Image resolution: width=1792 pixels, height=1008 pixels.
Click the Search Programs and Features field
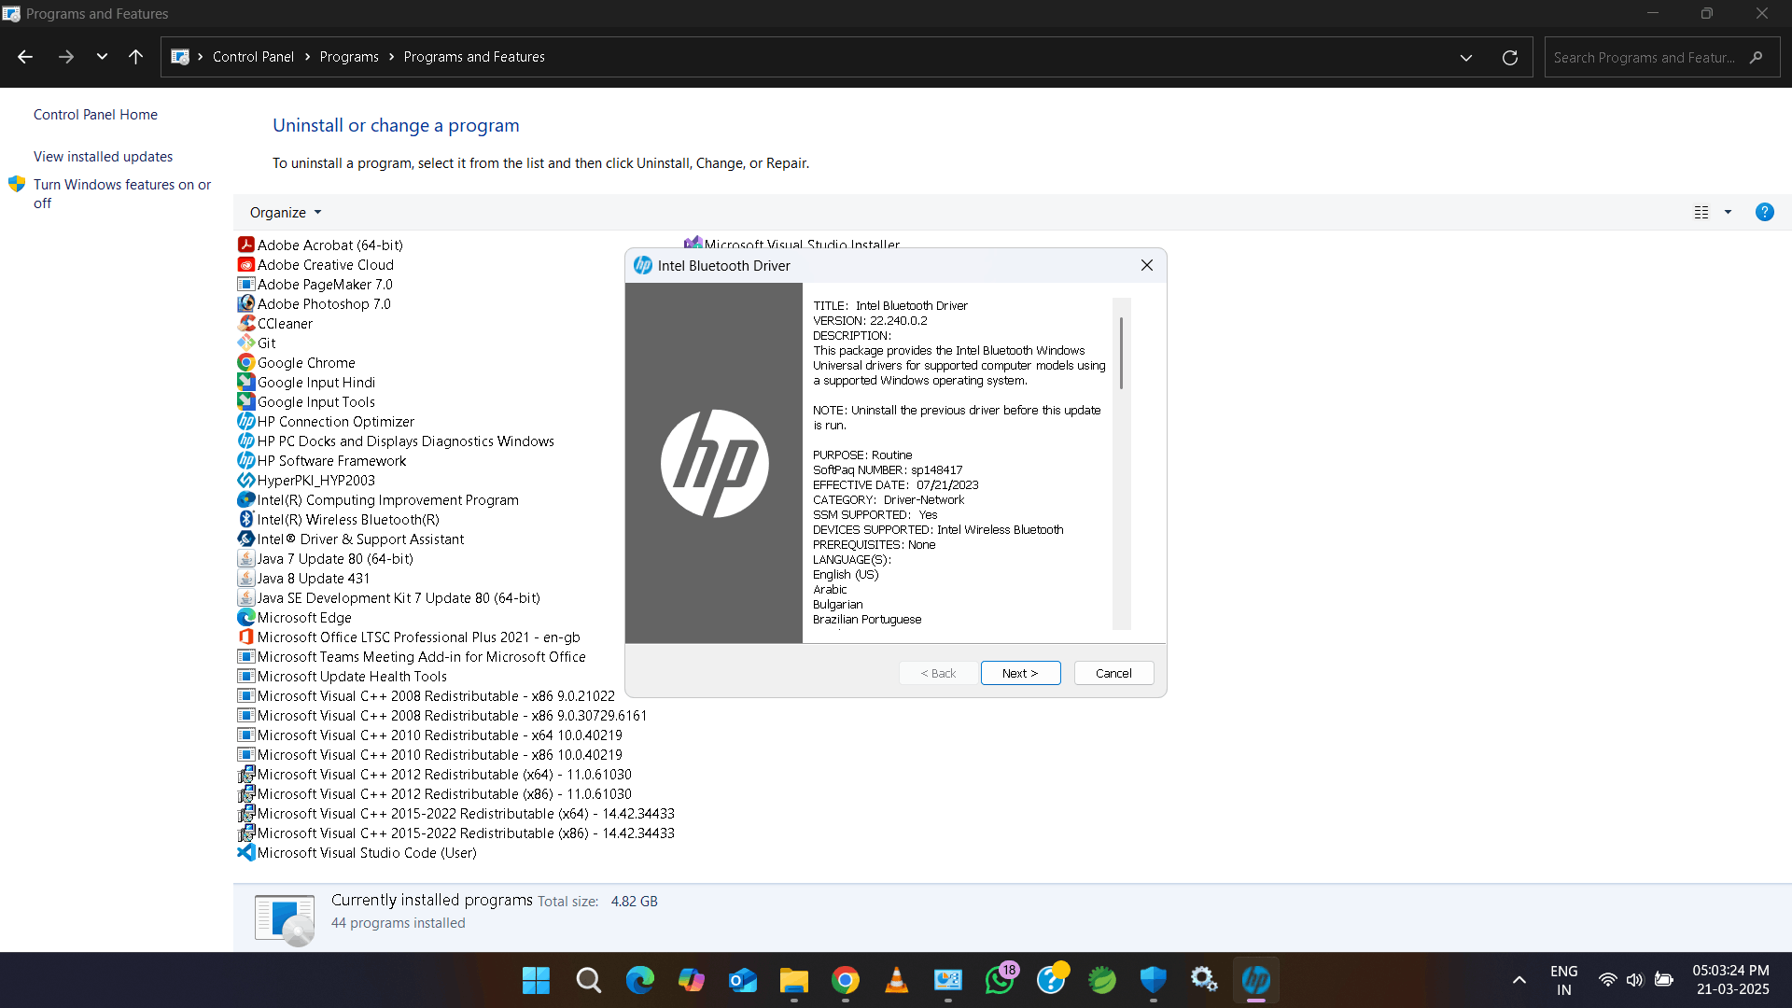pyautogui.click(x=1644, y=57)
